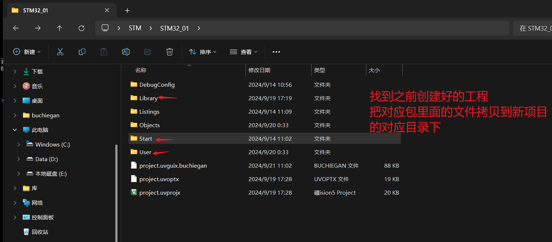Click STM32_01 breadcrumb in address bar
Image resolution: width=552 pixels, height=242 pixels.
coord(174,28)
